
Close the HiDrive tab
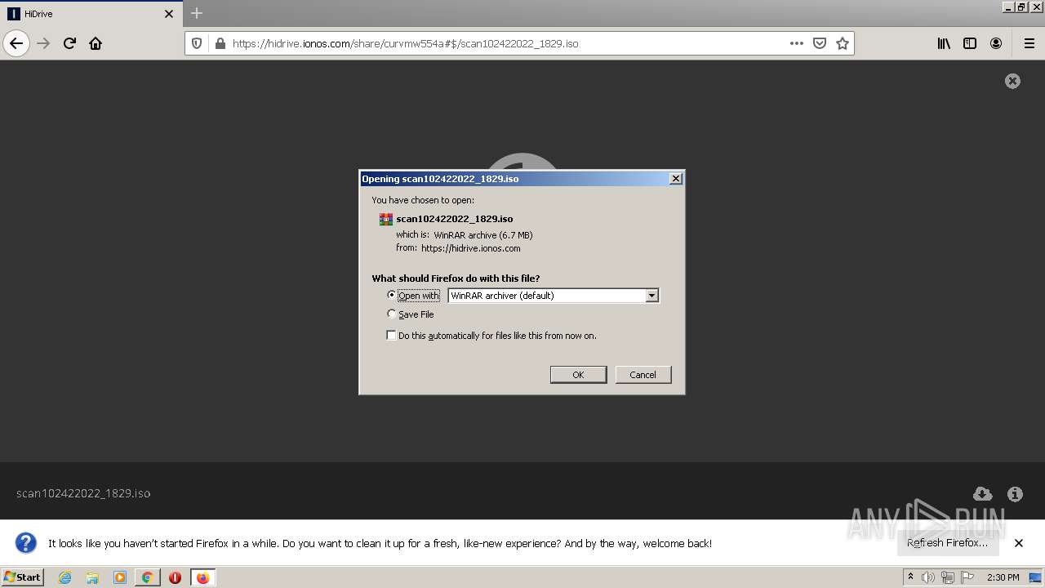point(169,14)
